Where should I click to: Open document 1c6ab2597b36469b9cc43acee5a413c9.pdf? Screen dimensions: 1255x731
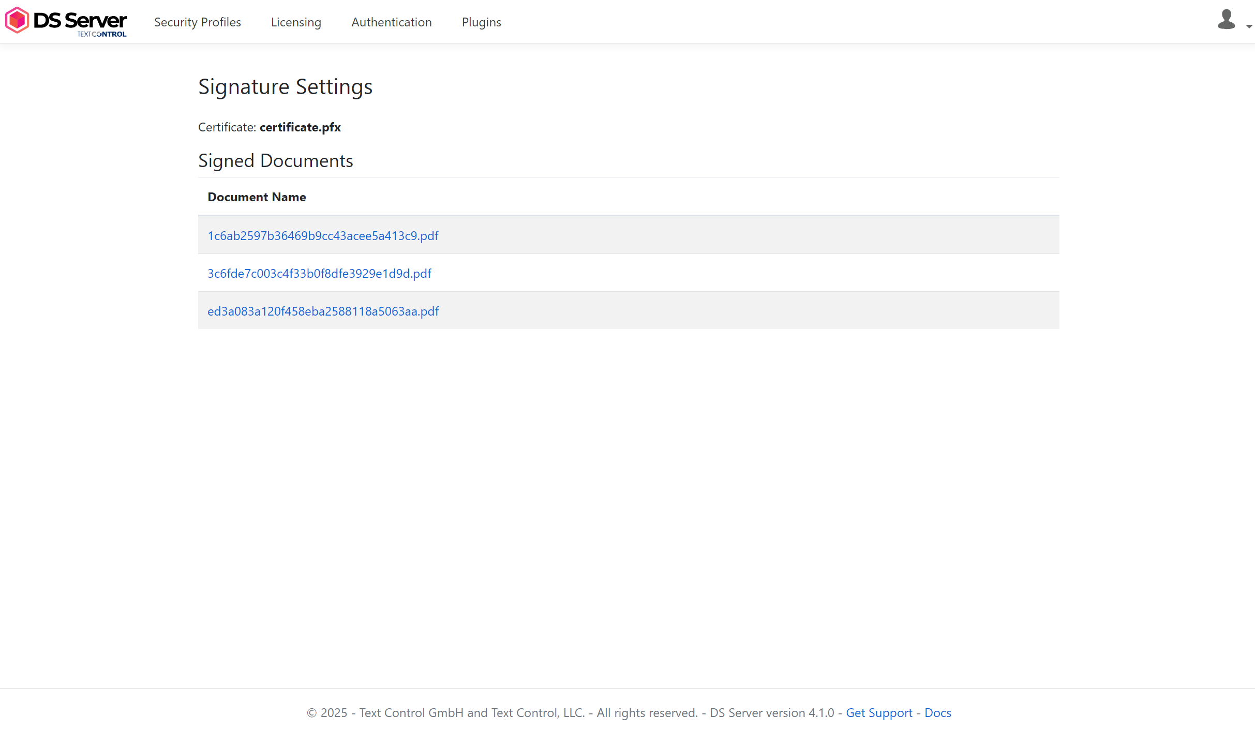(323, 235)
